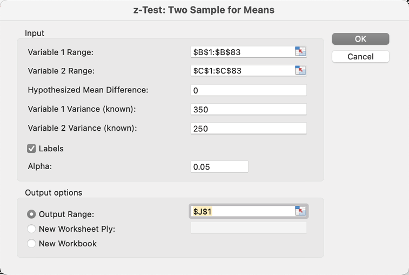Screen dimensions: 409x275
Task: Click the Variable 2 Range cell selector icon
Action: (300, 71)
